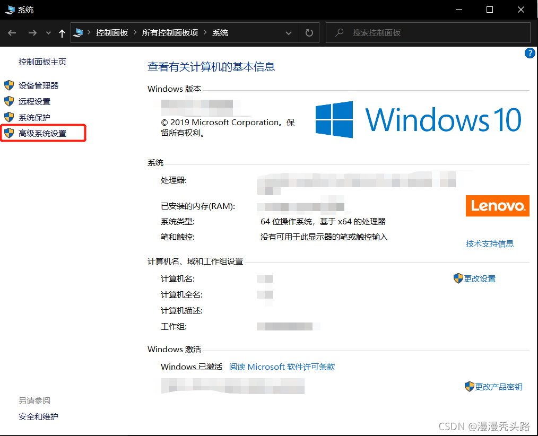Select text 没有可用于此显示器的笔或触控输入

[324, 237]
